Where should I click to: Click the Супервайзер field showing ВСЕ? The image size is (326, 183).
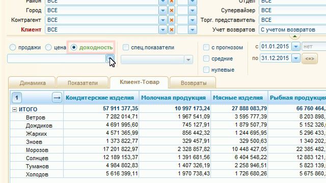292,10
